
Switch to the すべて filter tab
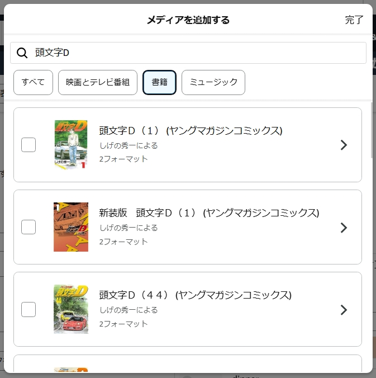click(33, 82)
